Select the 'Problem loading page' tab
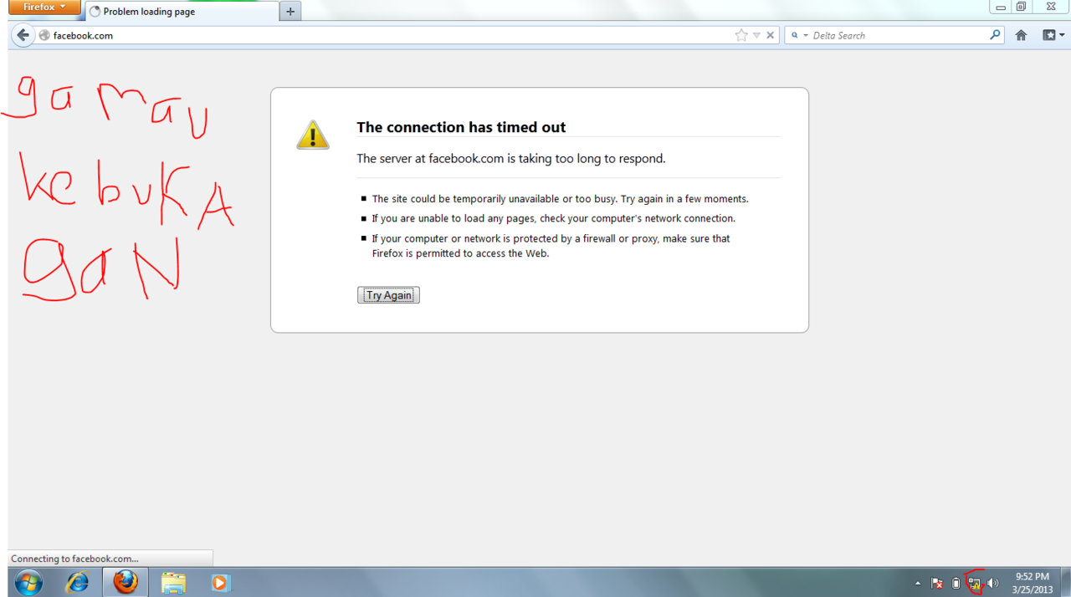This screenshot has width=1071, height=597. click(181, 12)
